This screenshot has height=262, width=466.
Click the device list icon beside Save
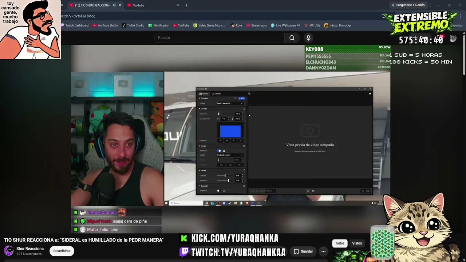tap(235, 98)
